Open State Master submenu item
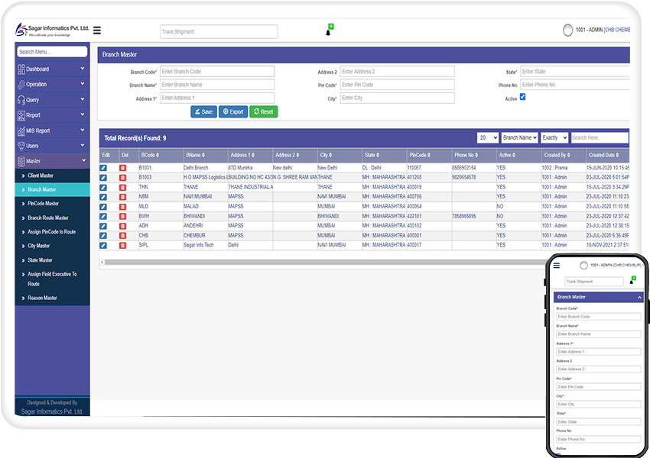 tap(52, 260)
